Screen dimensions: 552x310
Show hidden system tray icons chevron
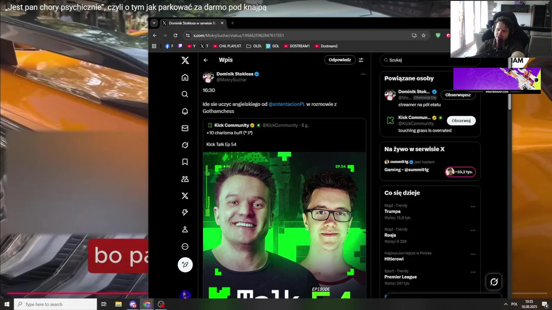[505, 304]
